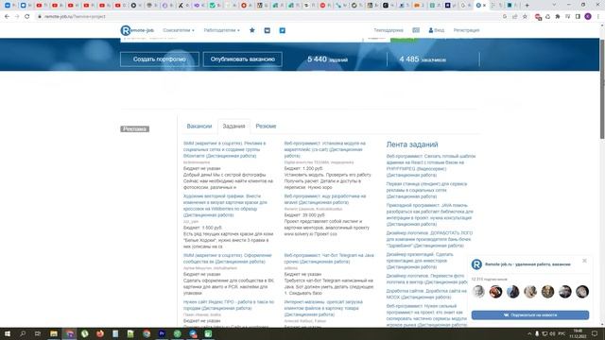Viewport: 605px width, 340px height.
Task: Open the Chrome profile avatar
Action: [588, 17]
